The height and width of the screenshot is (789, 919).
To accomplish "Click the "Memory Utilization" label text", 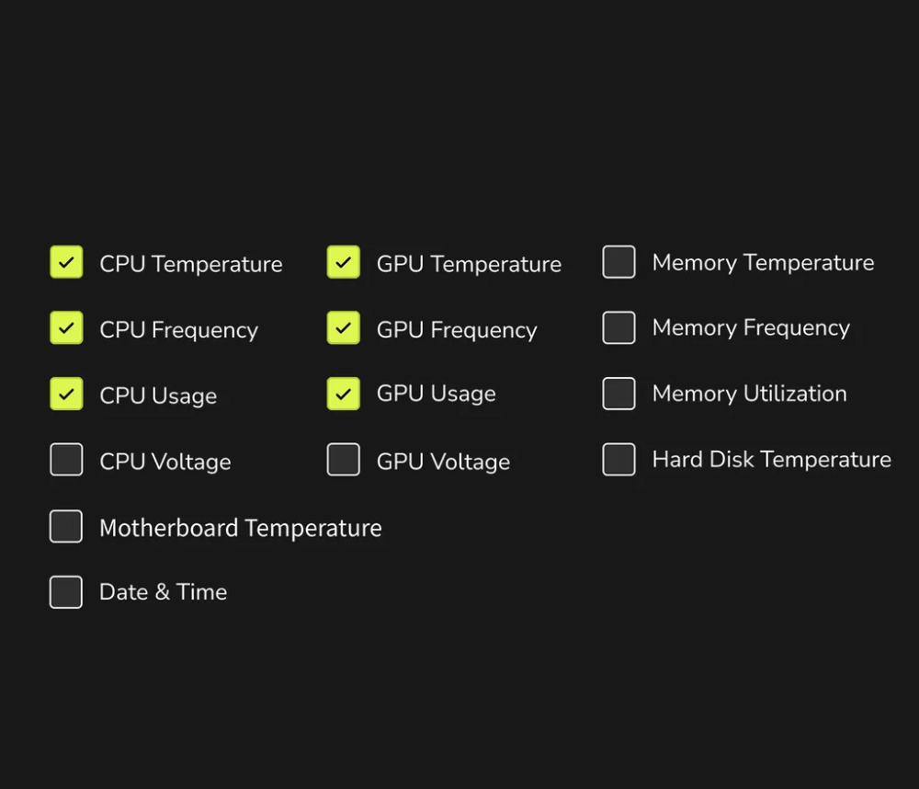I will click(749, 394).
